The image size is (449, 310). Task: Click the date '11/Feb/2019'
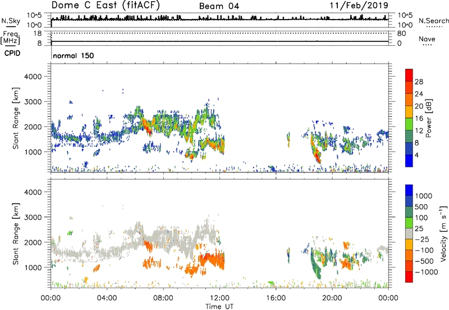[x=359, y=5]
